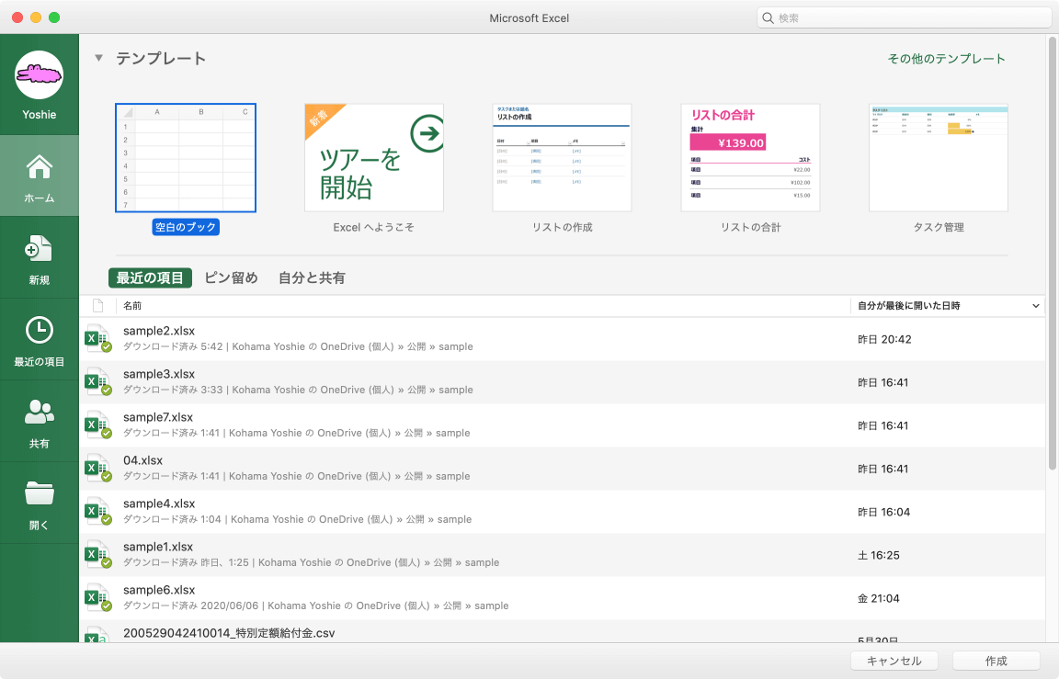The width and height of the screenshot is (1059, 679).
Task: Switch to the 最近の項目 tab
Action: [x=150, y=278]
